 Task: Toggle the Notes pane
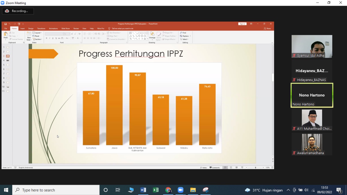[204, 168]
